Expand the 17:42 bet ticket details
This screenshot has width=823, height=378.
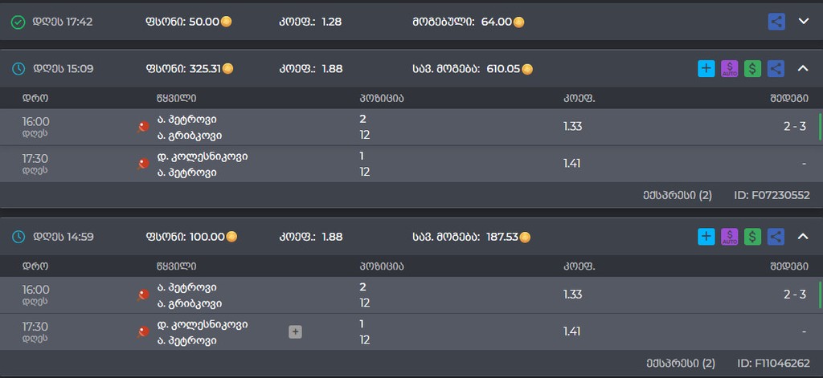[804, 22]
